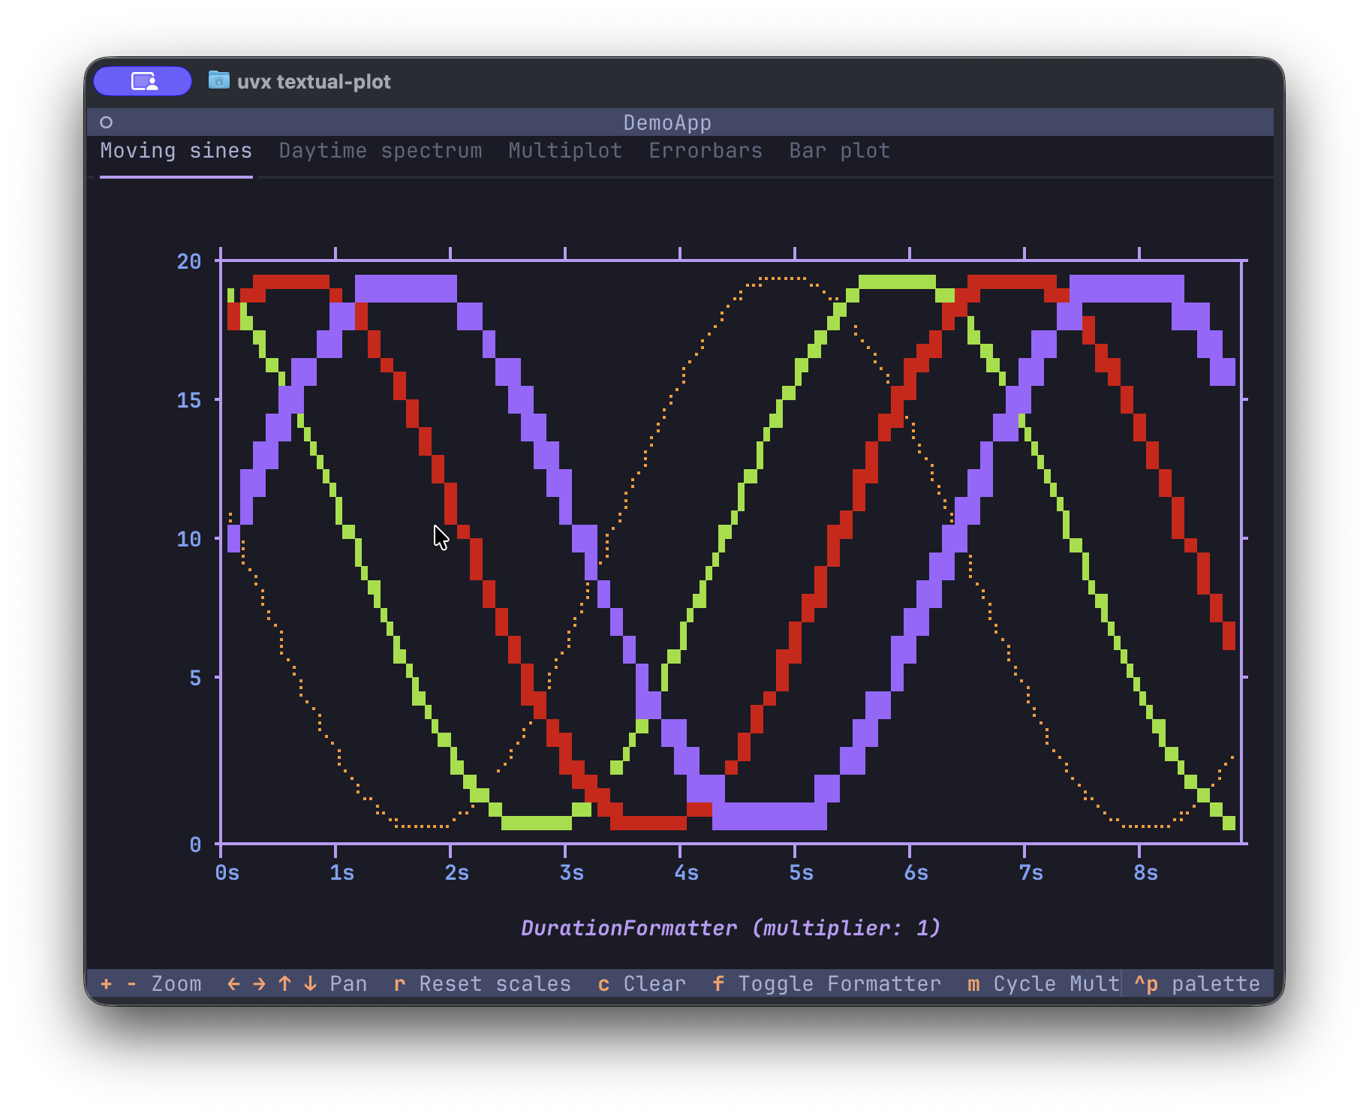Screen dimensions: 1369x1117
Task: Pan left using the left arrow footer control
Action: [x=233, y=983]
